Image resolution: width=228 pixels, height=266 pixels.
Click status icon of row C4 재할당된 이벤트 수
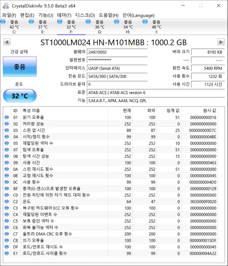coord(7,214)
